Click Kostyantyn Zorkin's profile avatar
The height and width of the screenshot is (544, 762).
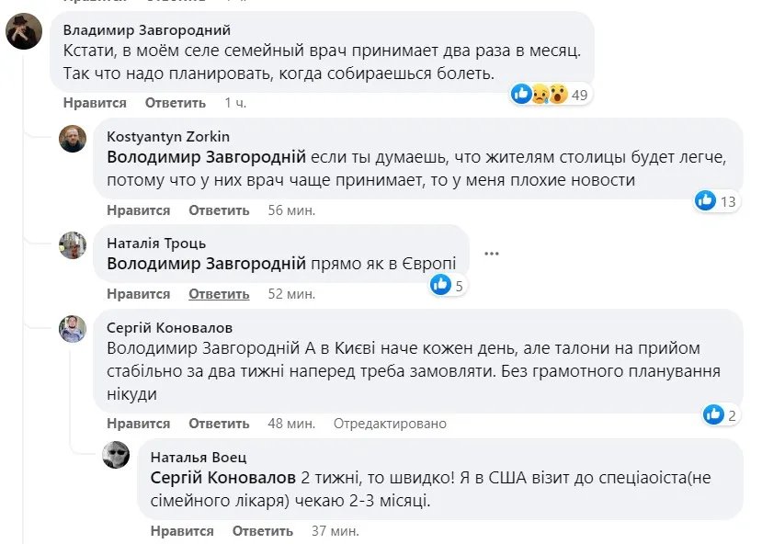[73, 139]
